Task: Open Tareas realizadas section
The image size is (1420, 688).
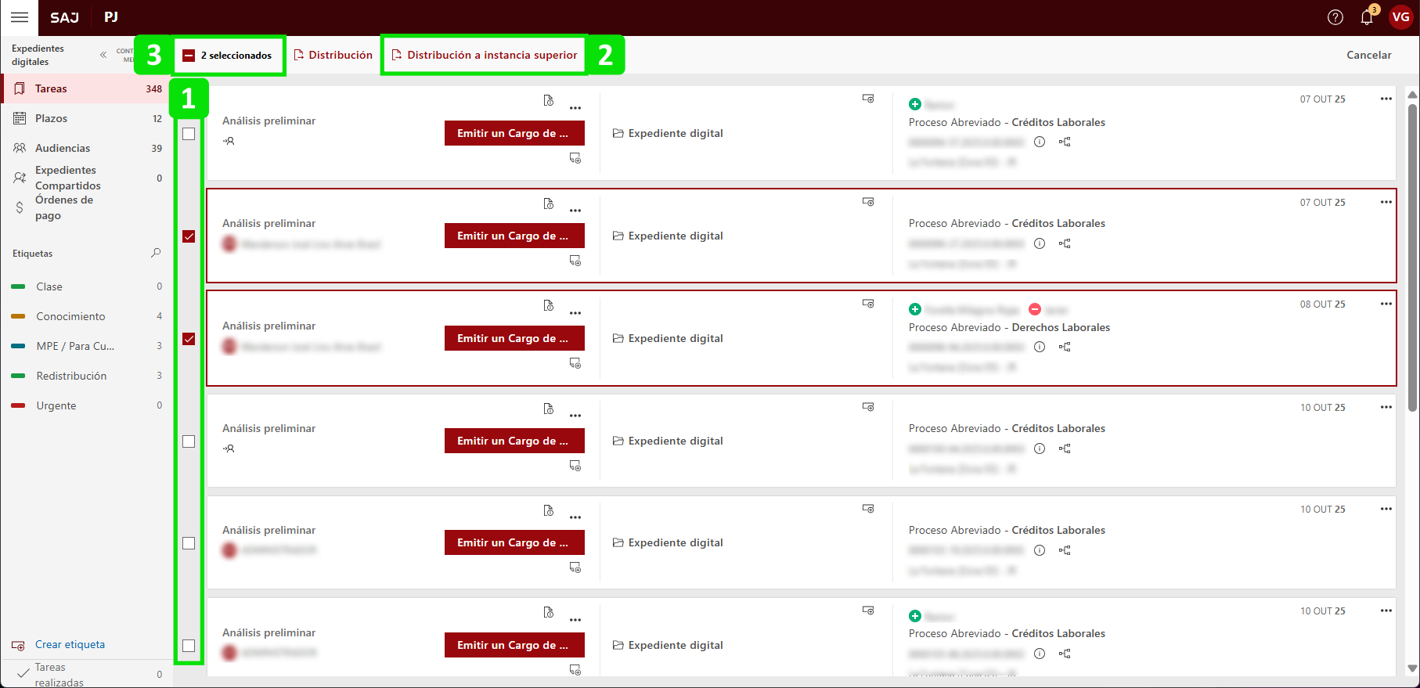Action: click(87, 675)
